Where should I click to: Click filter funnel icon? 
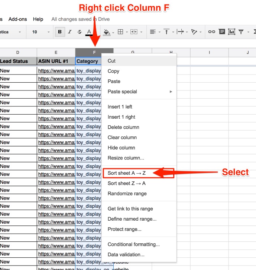241,32
